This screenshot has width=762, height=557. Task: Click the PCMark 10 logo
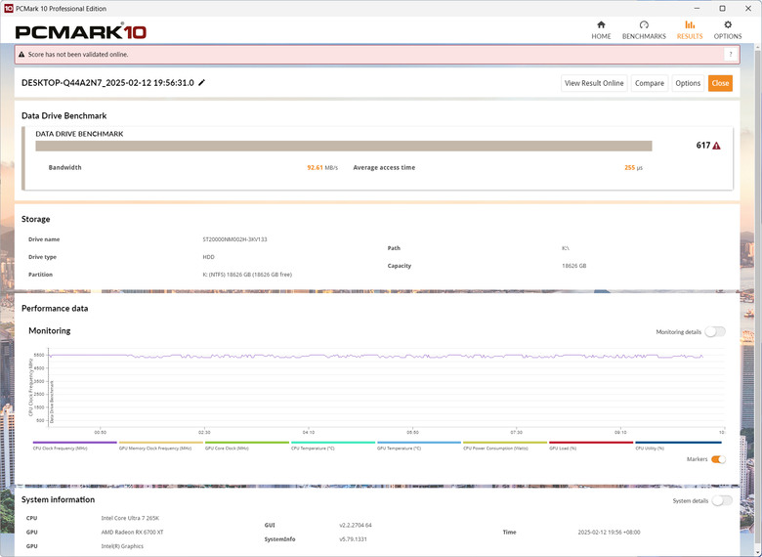tap(81, 31)
